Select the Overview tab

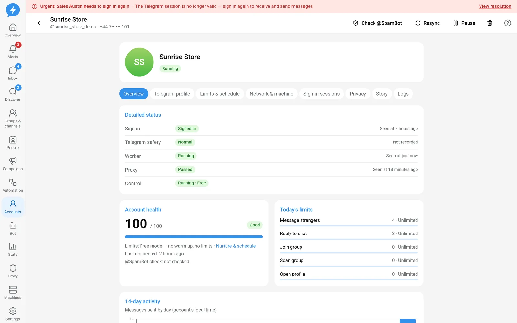coord(133,94)
